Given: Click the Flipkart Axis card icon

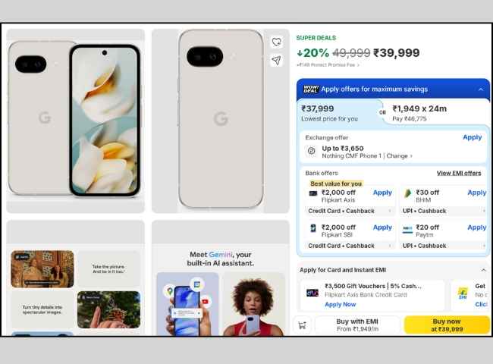Looking at the screenshot, I should coord(313,193).
